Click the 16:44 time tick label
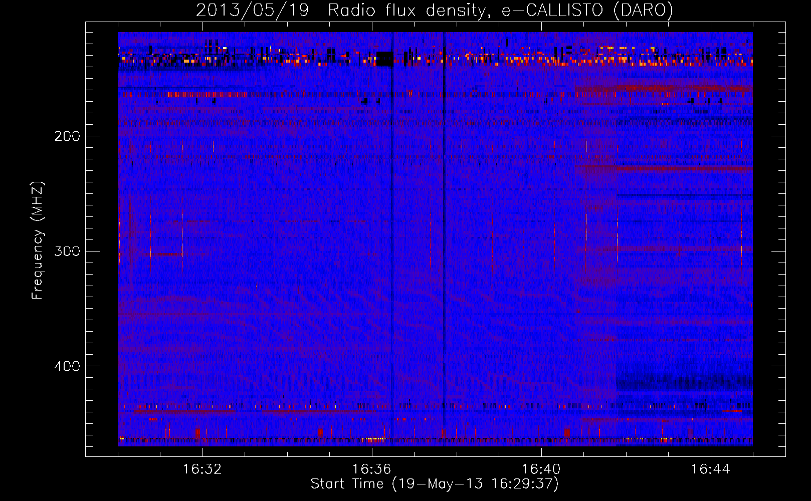Image resolution: width=811 pixels, height=501 pixels. [x=710, y=469]
